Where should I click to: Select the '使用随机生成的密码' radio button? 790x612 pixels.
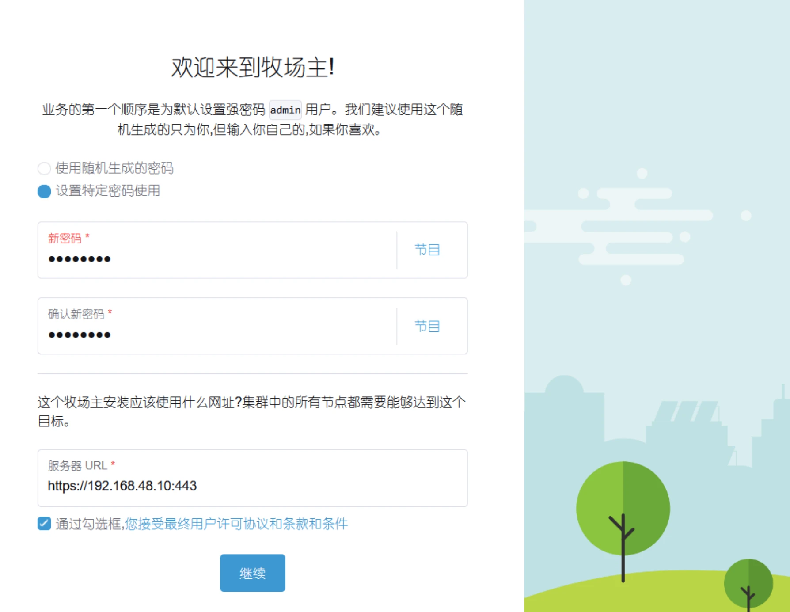point(44,168)
